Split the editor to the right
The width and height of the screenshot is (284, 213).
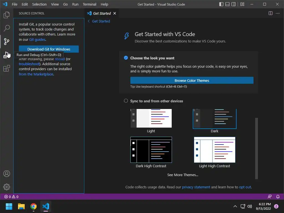click(x=270, y=13)
